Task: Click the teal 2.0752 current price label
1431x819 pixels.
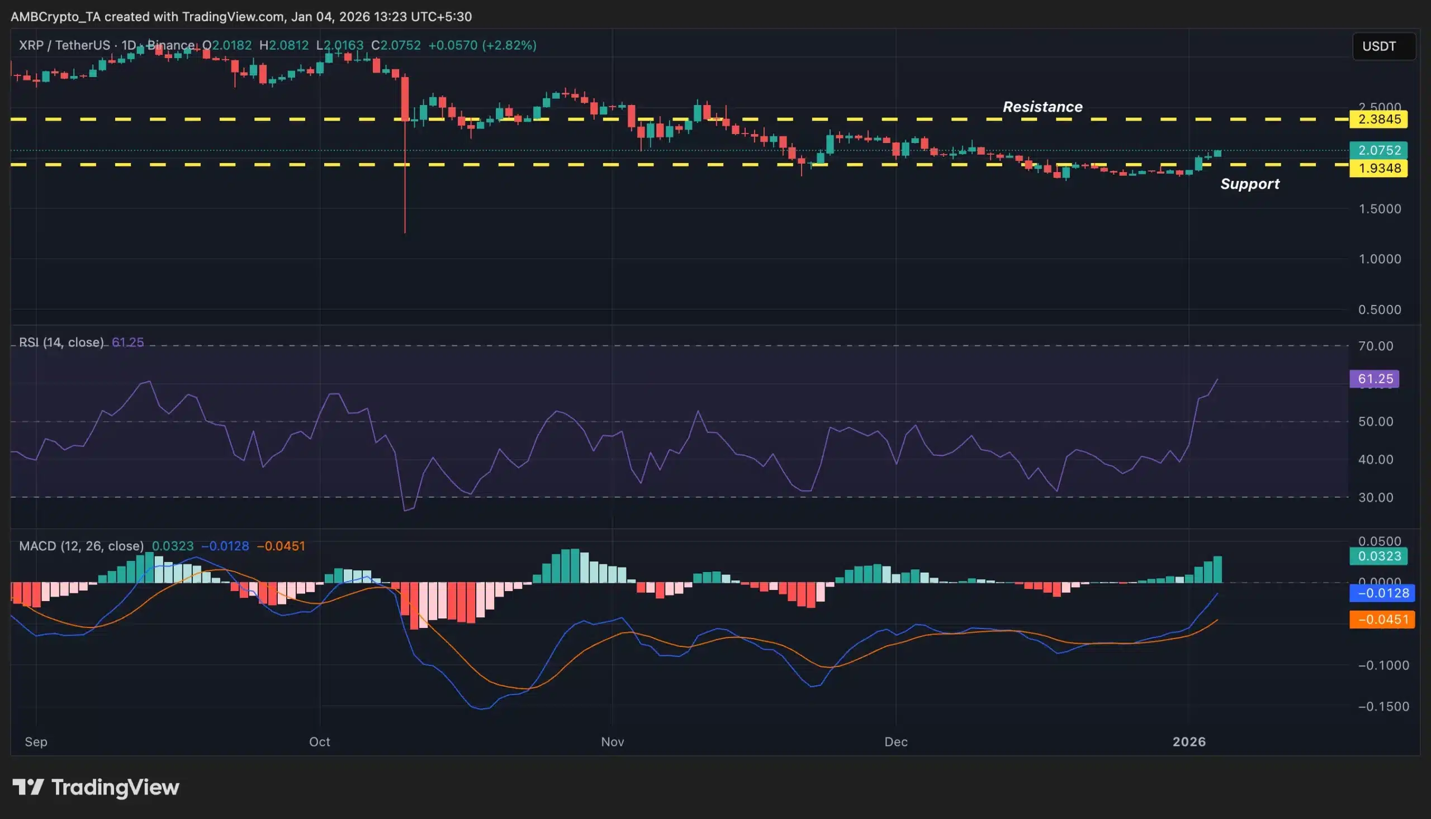Action: 1378,150
